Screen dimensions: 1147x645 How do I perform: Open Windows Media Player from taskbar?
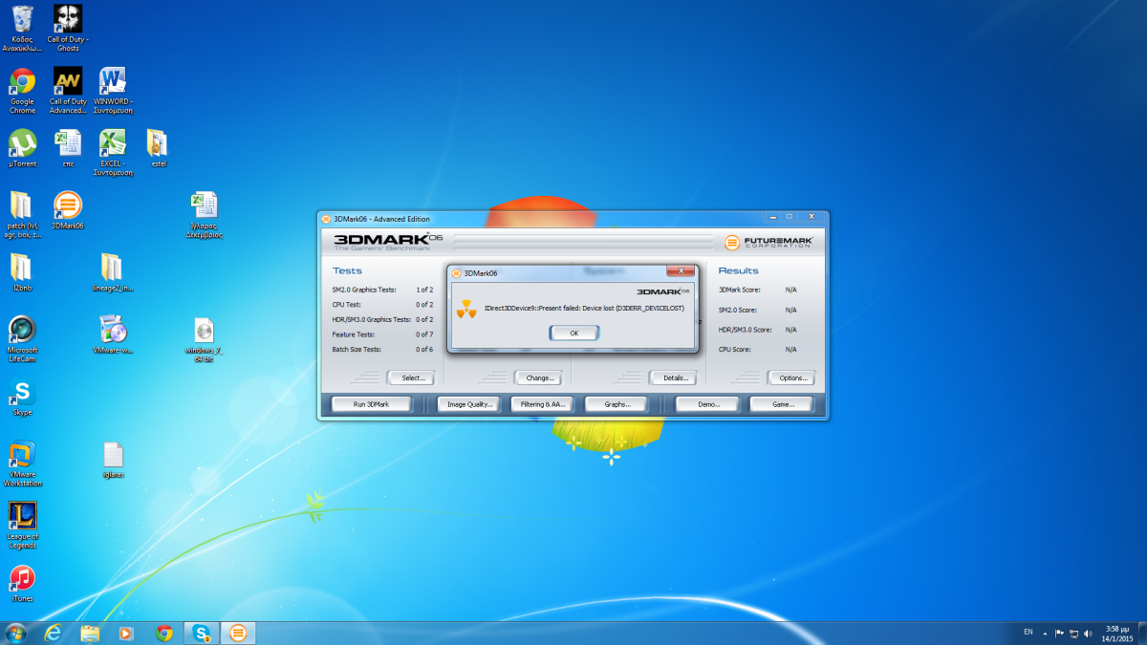pyautogui.click(x=127, y=633)
